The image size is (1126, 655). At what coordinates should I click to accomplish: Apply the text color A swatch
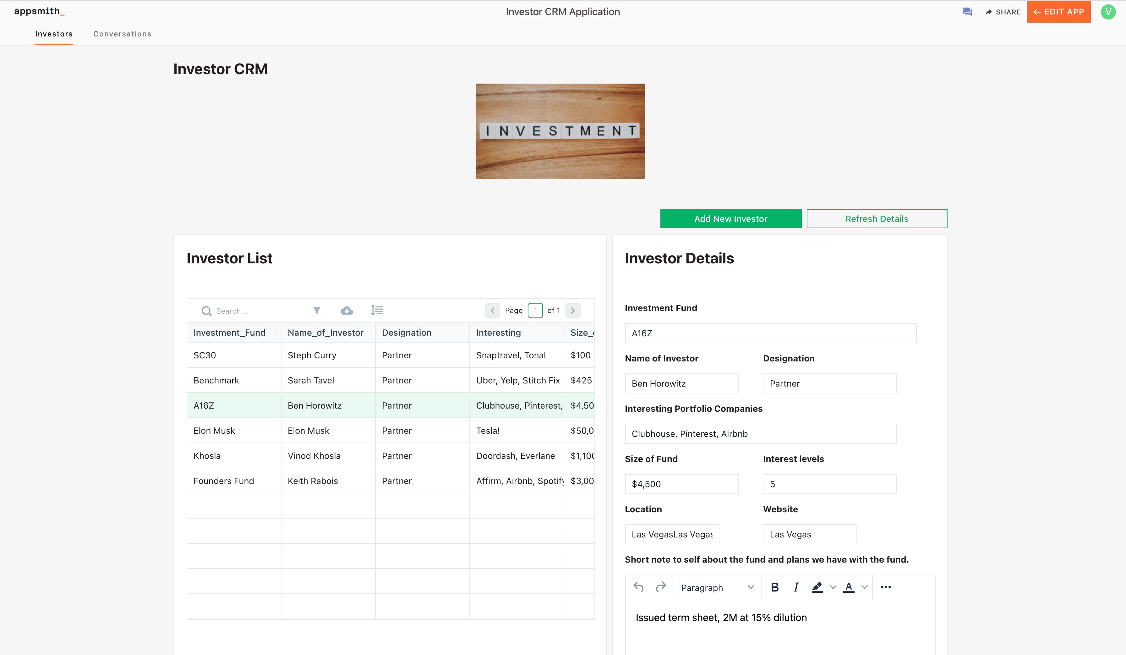tap(849, 587)
